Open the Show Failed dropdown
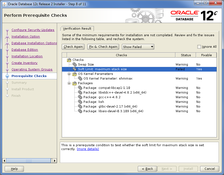This screenshot has width=224, height=175. pyautogui.click(x=138, y=47)
